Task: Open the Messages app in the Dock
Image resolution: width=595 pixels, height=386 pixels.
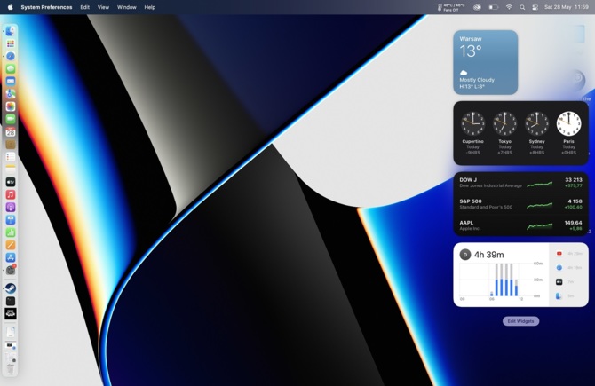Action: [11, 68]
